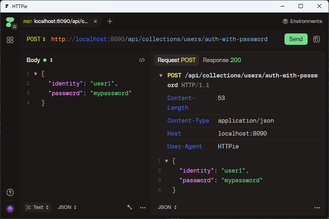Click the layout toggle icon beside Send
This screenshot has height=219, width=329.
click(x=316, y=39)
